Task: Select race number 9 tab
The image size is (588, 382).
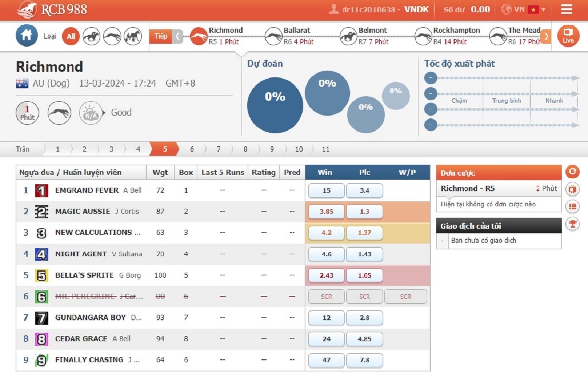Action: (272, 149)
